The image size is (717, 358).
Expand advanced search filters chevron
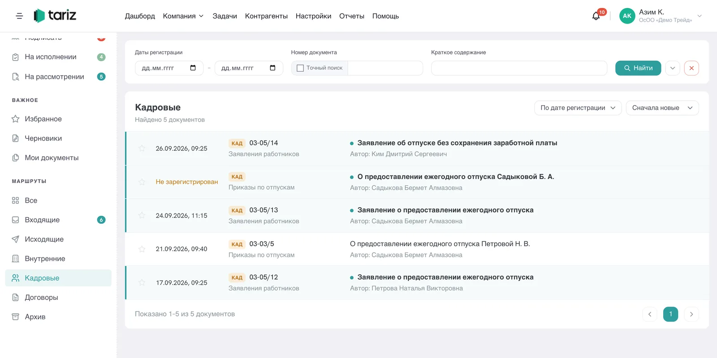673,68
